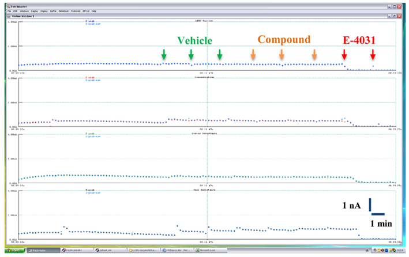This screenshot has width=409, height=257.
Task: Click the I-peak legend in the Series Resistance graph
Action: [90, 134]
